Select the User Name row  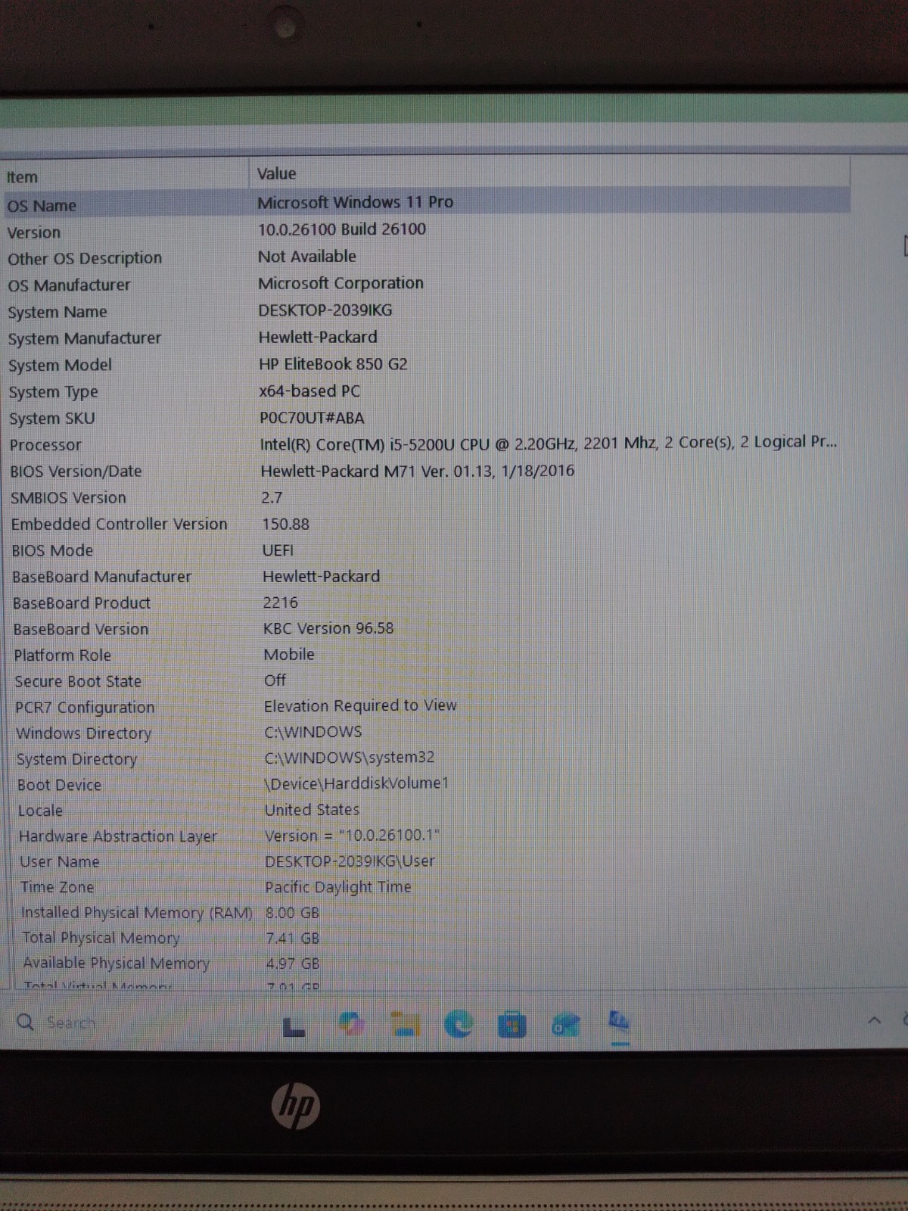click(425, 861)
